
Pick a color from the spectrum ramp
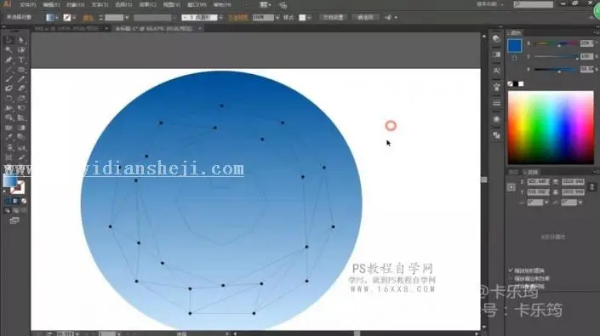click(x=551, y=128)
